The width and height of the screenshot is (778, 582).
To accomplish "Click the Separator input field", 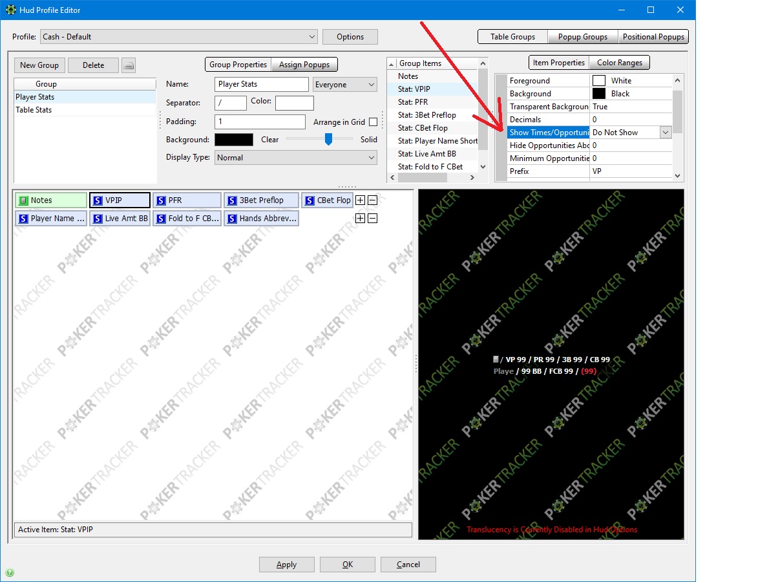I will (231, 103).
